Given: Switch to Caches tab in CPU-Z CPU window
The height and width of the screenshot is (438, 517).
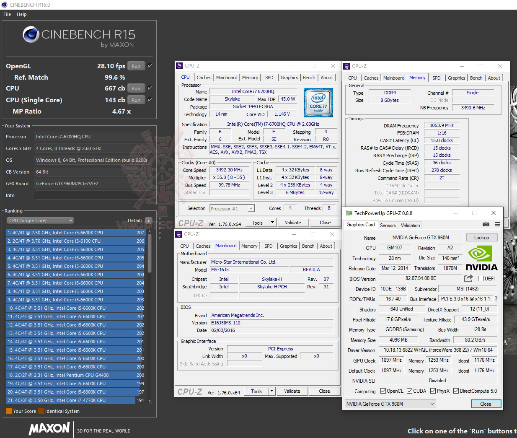Looking at the screenshot, I should pos(204,78).
